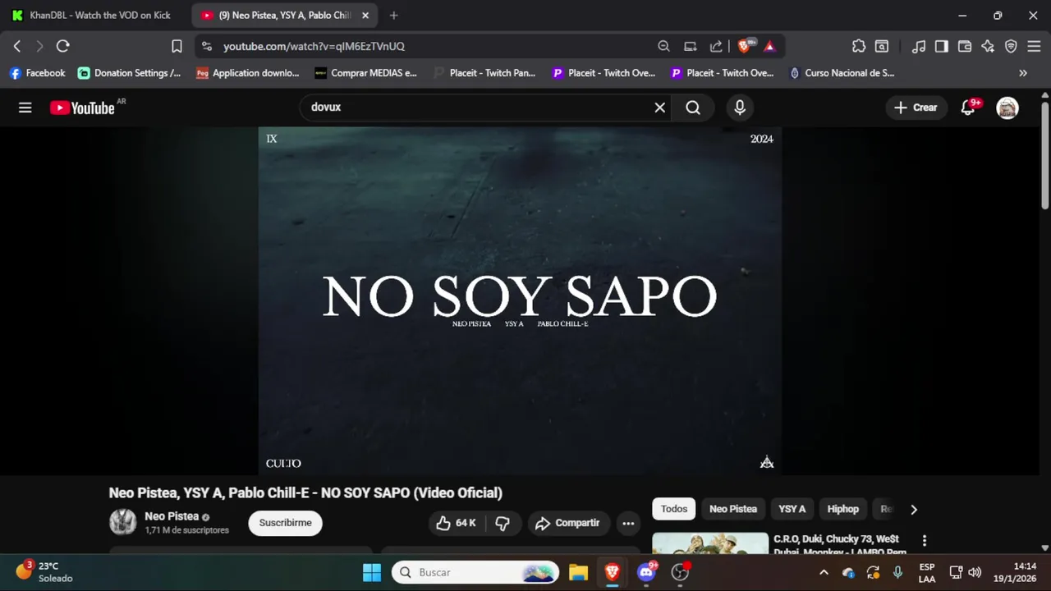This screenshot has height=591, width=1051.
Task: Click the address bar URL
Action: [x=314, y=46]
